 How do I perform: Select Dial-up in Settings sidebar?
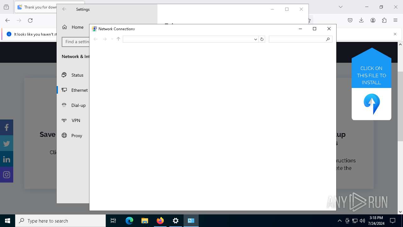(x=73, y=105)
